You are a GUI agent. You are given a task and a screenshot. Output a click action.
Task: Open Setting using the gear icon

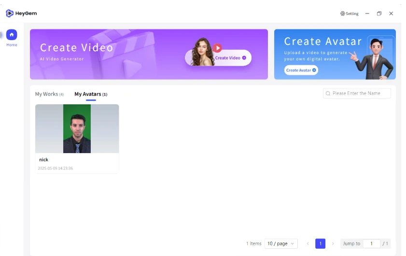[x=343, y=14]
